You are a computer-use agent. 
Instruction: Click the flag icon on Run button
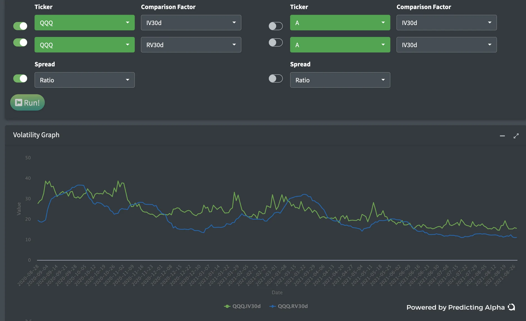pyautogui.click(x=19, y=102)
